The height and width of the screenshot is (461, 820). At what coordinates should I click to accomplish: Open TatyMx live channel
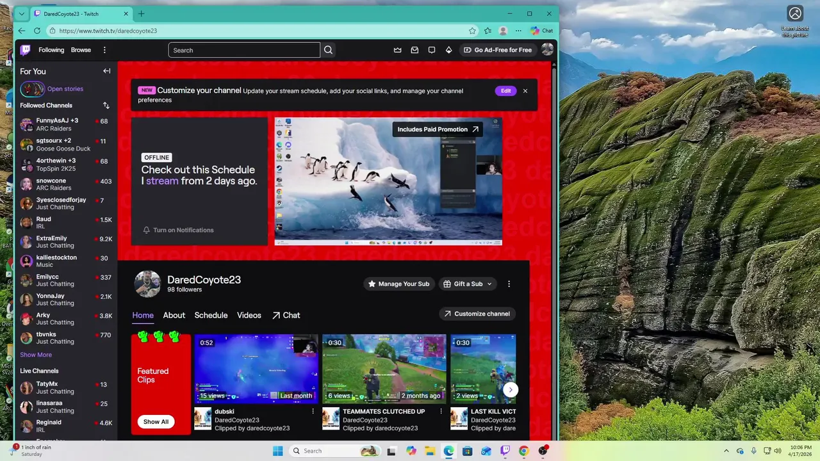[x=66, y=387]
